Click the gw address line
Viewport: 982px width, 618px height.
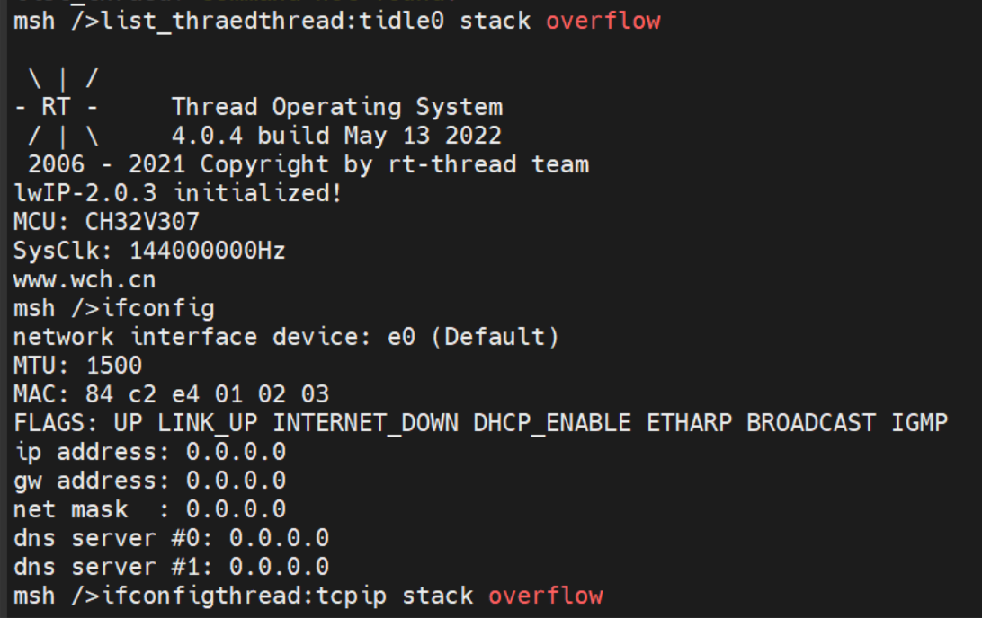(x=149, y=481)
